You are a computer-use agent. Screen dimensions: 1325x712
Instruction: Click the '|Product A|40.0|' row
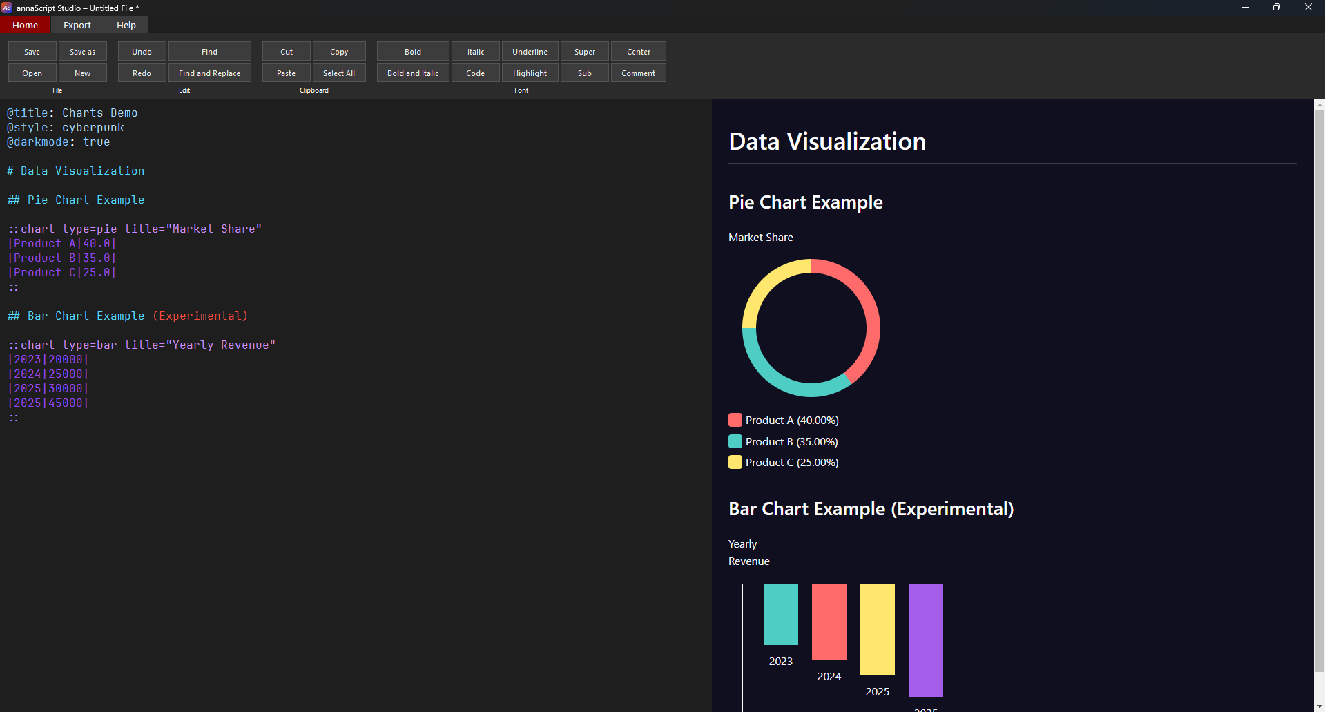(62, 243)
